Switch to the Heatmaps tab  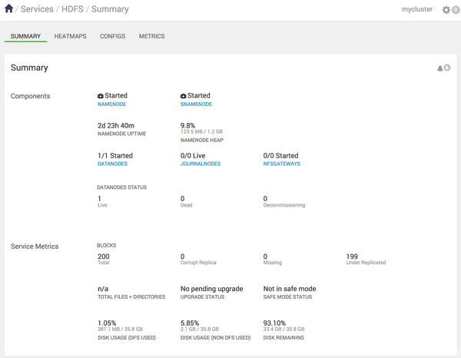point(70,36)
